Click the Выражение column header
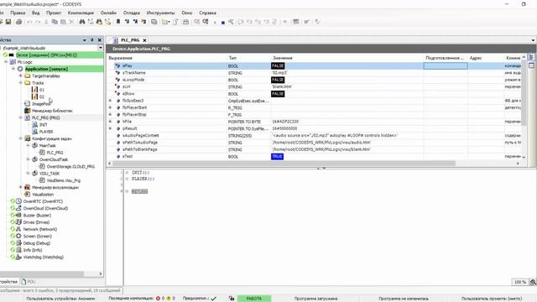The image size is (537, 302). [121, 58]
